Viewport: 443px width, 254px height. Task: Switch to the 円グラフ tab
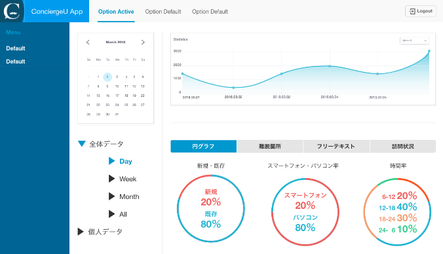[x=203, y=146]
